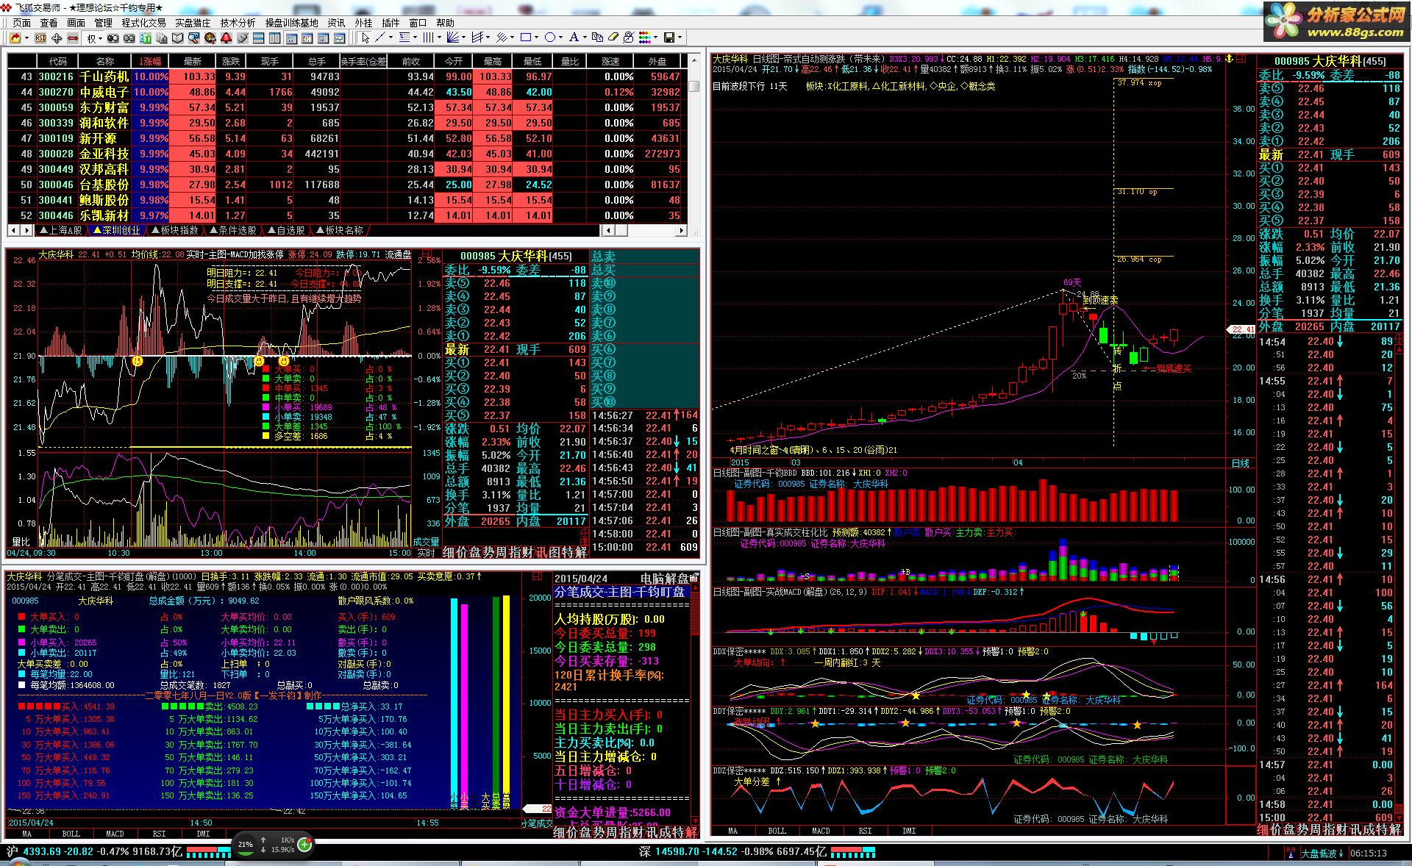Toggle the RSI indicator in the daily chart footer

[865, 831]
